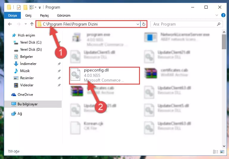Click the pin icon beside Videolar

(59, 85)
